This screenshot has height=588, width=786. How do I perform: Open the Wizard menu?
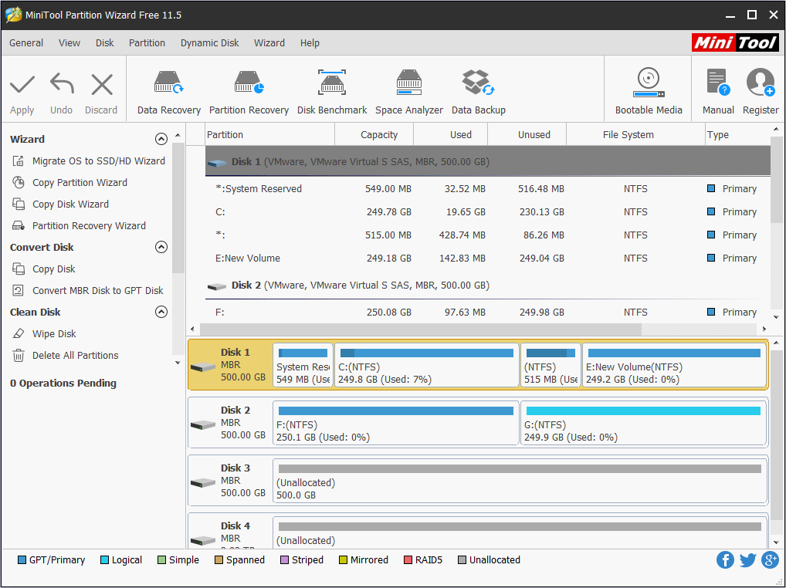(x=269, y=43)
